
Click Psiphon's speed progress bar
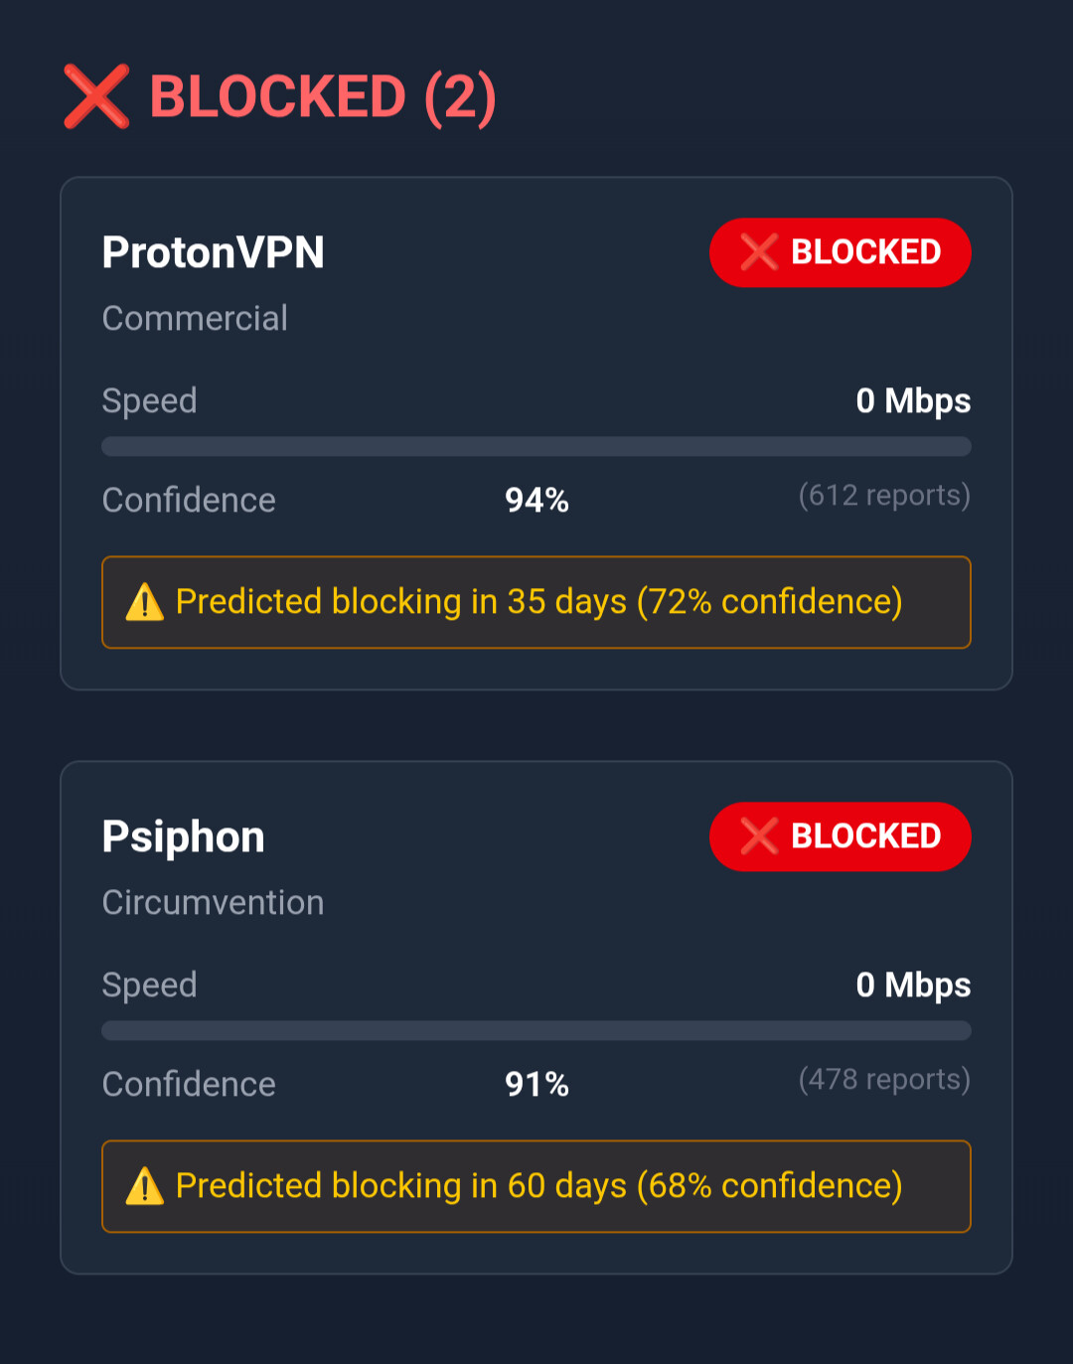[536, 1030]
